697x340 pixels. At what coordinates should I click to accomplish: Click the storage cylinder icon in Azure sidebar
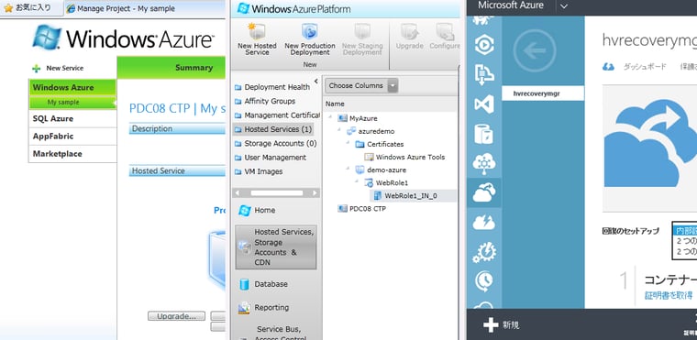point(483,134)
